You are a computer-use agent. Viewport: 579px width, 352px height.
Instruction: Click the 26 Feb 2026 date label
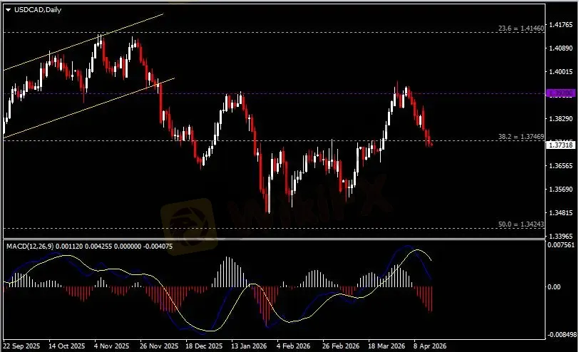[x=340, y=346]
